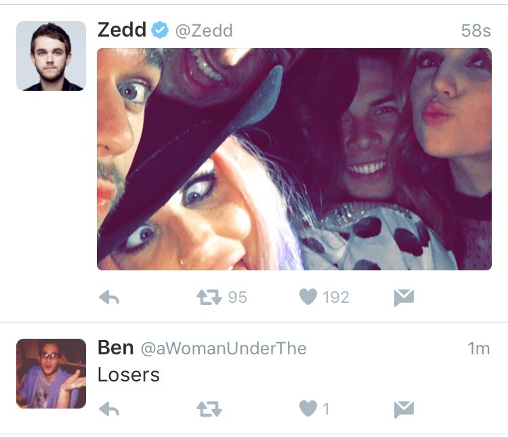The width and height of the screenshot is (508, 437).
Task: Retweet Zedd's photo tweet
Action: pos(209,297)
